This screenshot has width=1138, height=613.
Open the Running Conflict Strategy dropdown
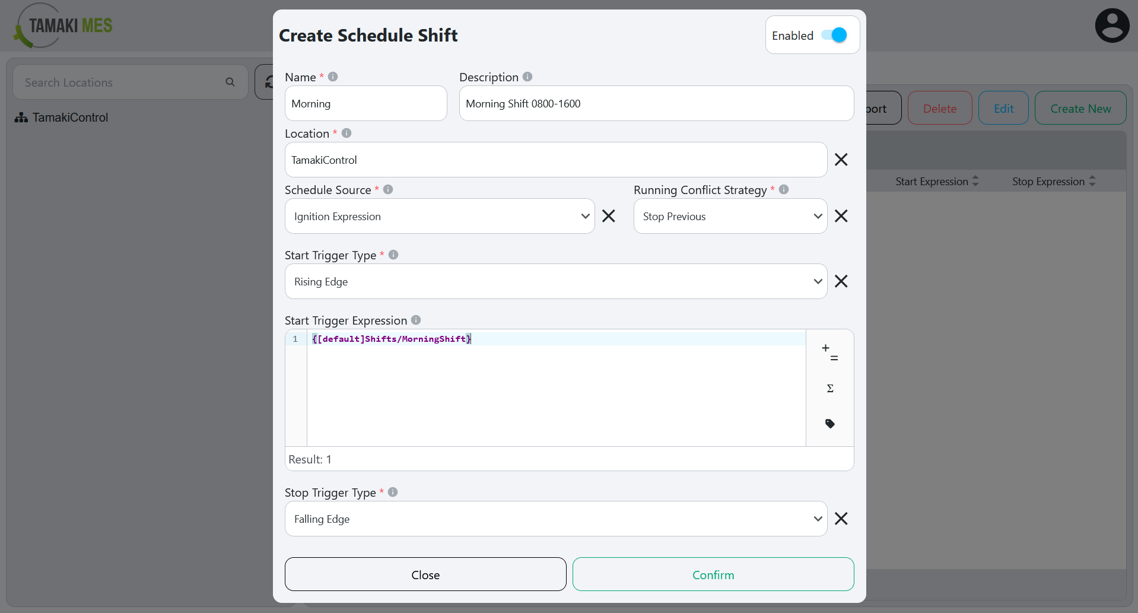(819, 216)
